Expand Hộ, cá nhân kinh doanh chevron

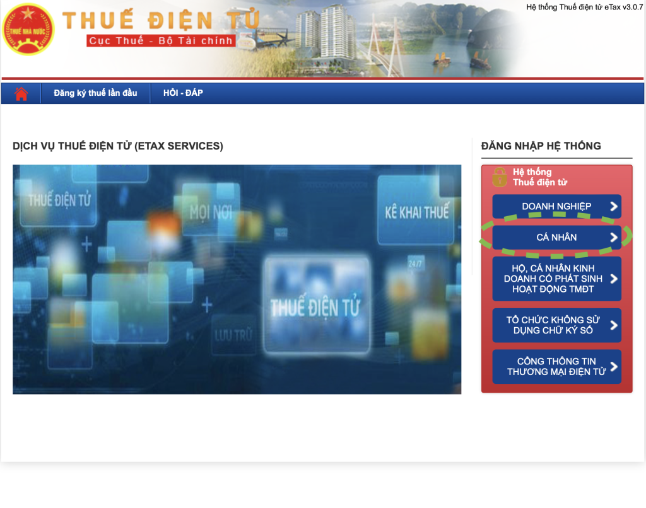click(613, 279)
